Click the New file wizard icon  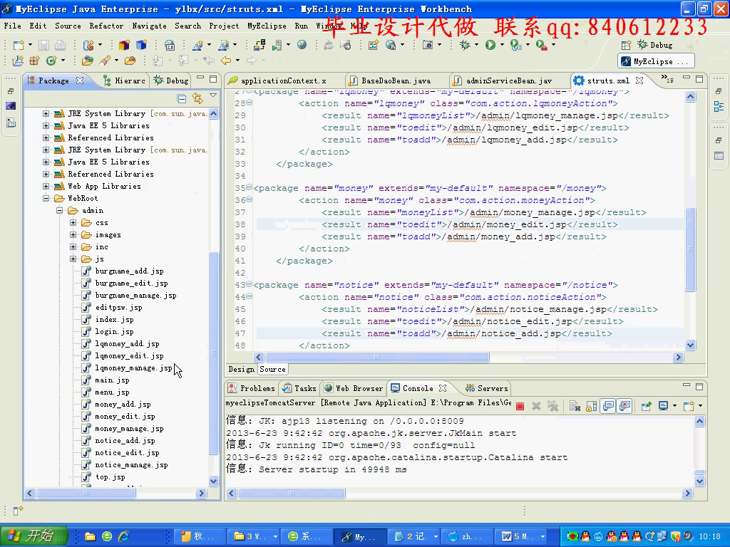pyautogui.click(x=18, y=45)
